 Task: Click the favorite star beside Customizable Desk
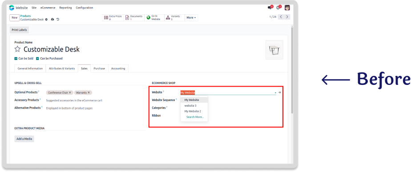pyautogui.click(x=17, y=49)
